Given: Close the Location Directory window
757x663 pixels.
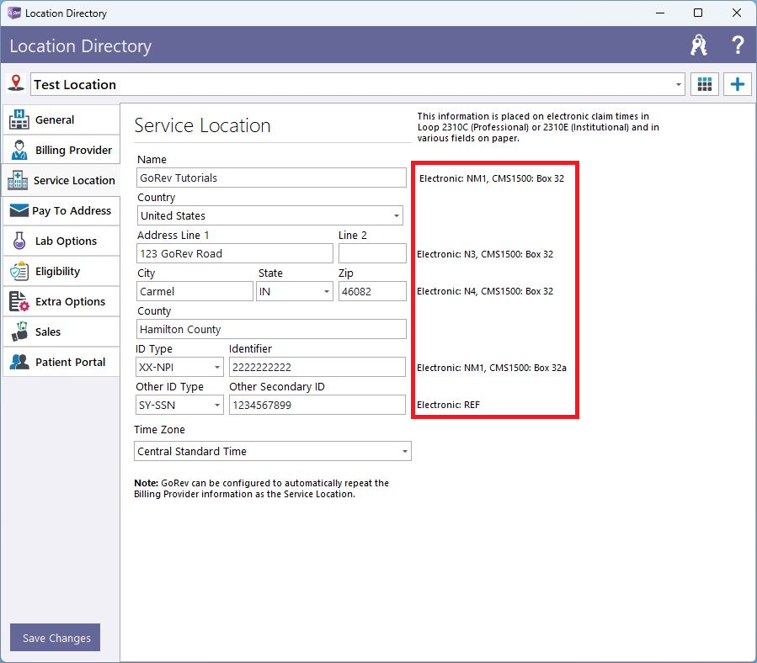Looking at the screenshot, I should point(736,13).
